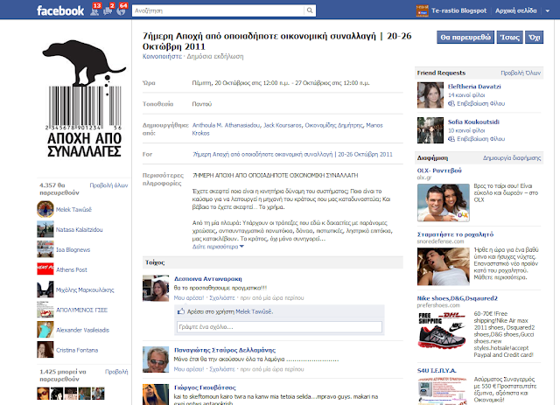Click Eleftheria's 14 κοινοί φίλοι text
Viewport: 560px width, 405px height.
click(x=466, y=95)
